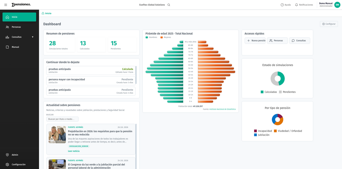Click the Personas icon in sidebar
The image size is (342, 169).
click(7, 27)
